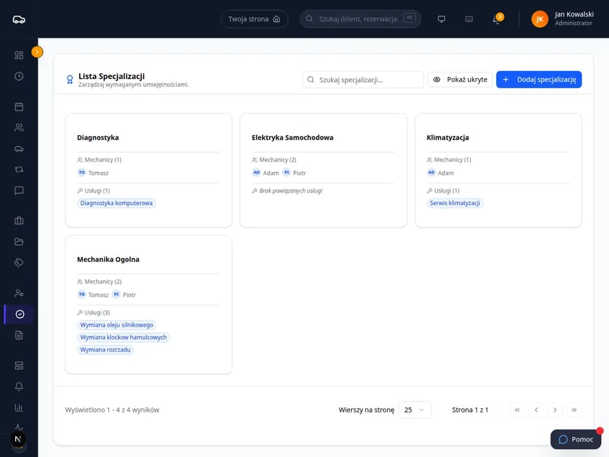Open the customers people icon in the sidebar
This screenshot has width=609, height=457.
click(19, 127)
